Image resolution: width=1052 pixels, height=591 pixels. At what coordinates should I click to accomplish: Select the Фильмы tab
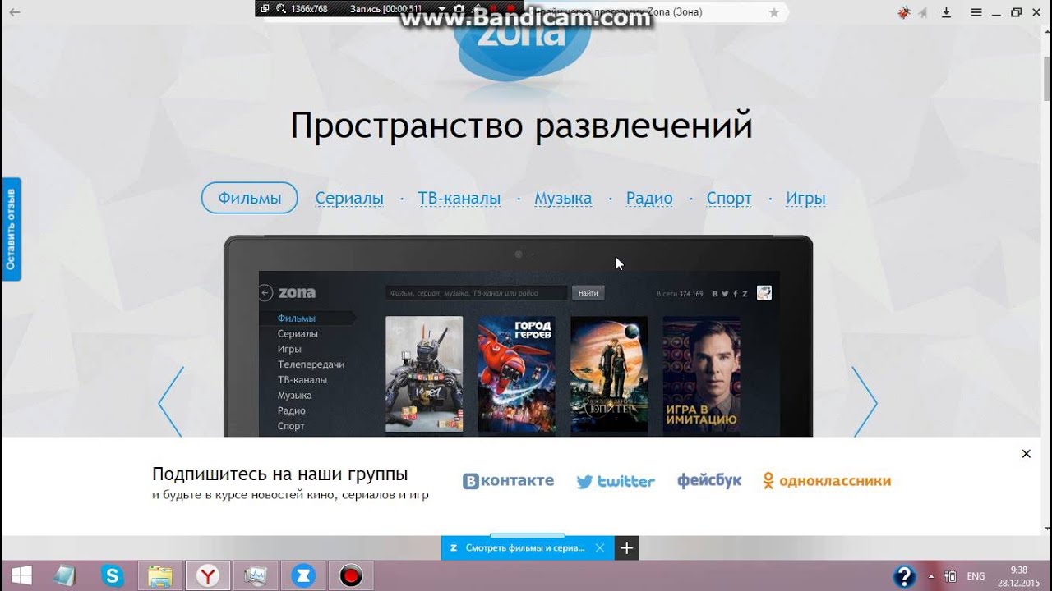tap(250, 198)
